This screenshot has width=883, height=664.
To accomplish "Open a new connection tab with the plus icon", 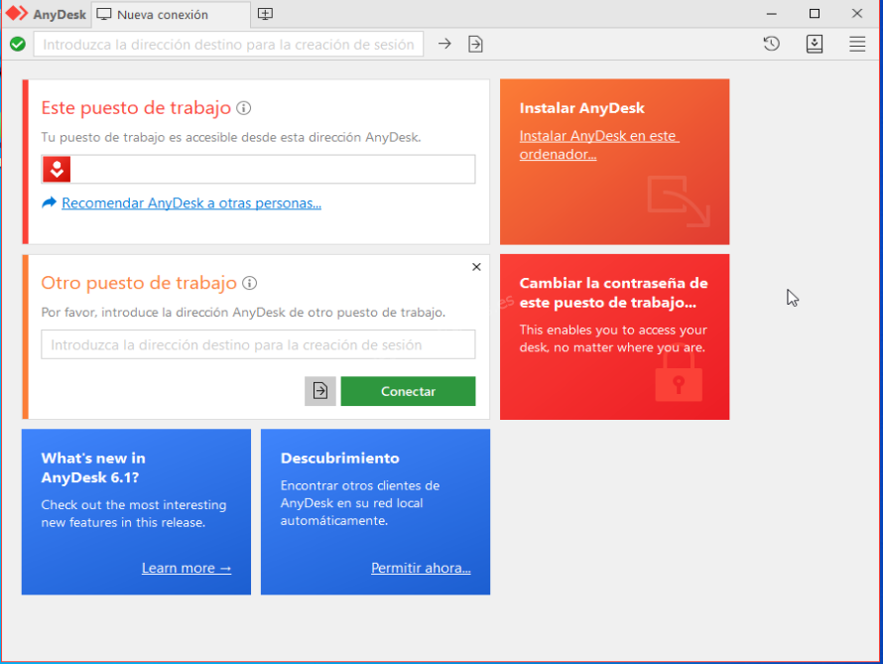I will tap(264, 14).
